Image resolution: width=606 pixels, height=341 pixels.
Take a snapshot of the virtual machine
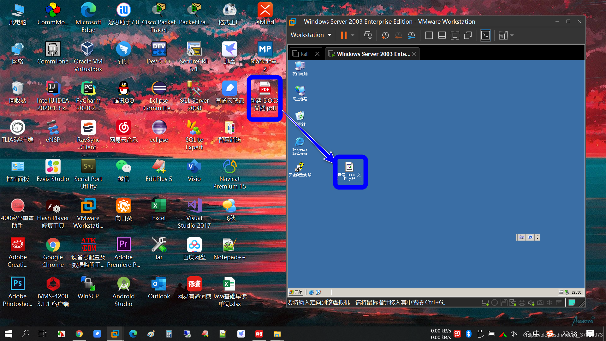point(385,35)
